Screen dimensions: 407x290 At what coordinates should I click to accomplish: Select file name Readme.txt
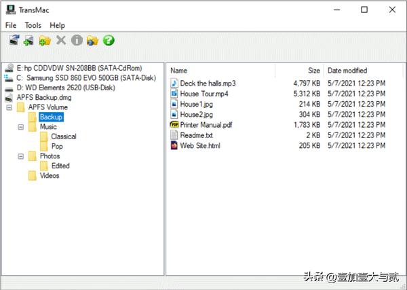pyautogui.click(x=197, y=135)
